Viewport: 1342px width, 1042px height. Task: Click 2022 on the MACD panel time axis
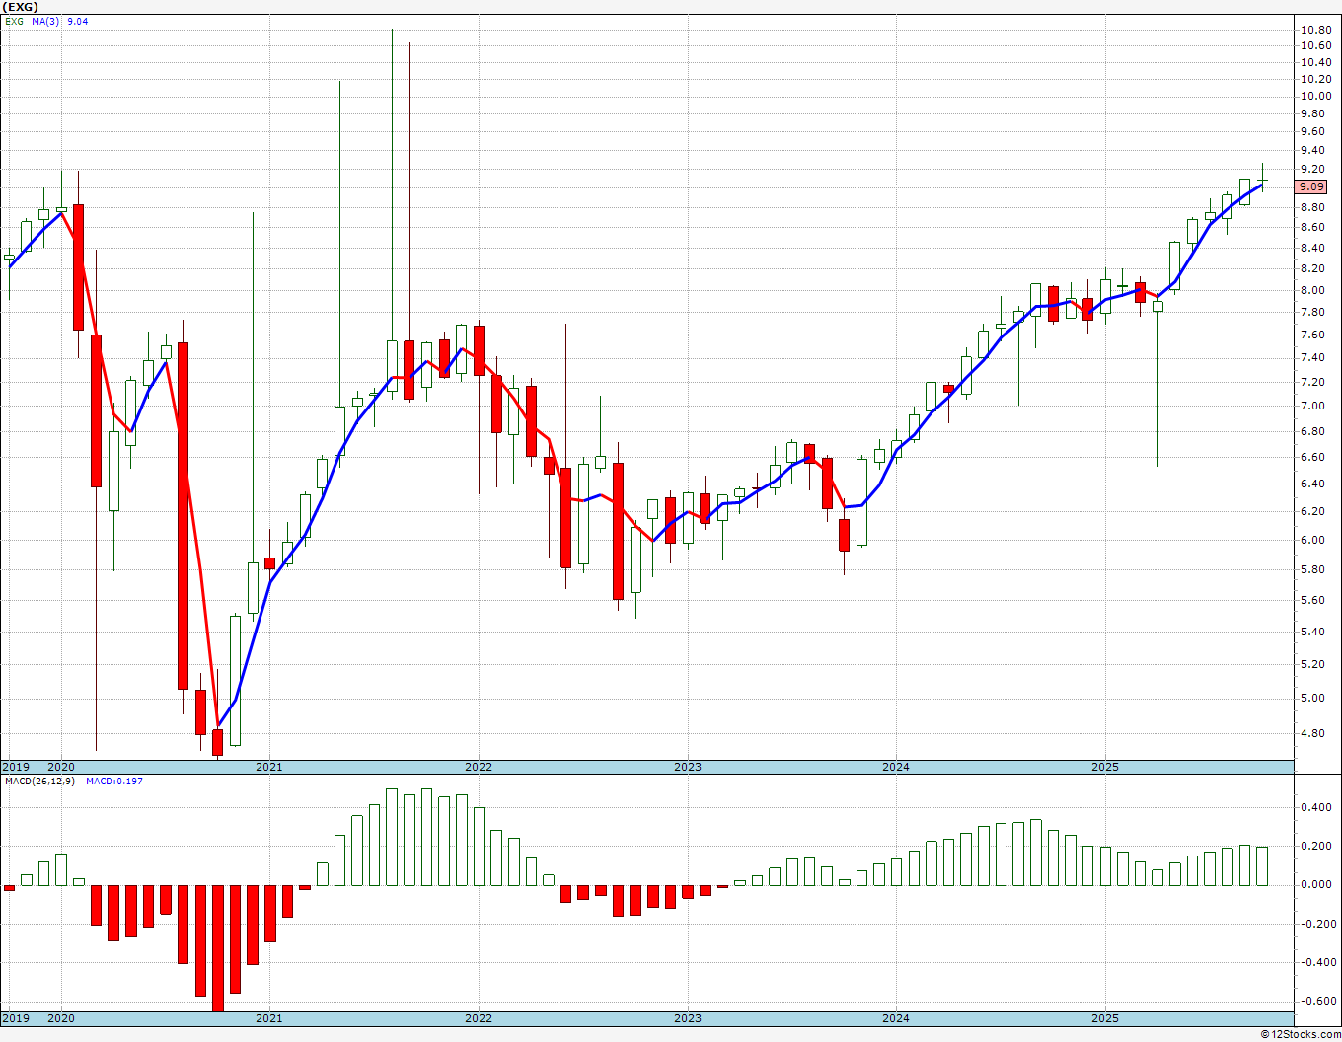[479, 1018]
